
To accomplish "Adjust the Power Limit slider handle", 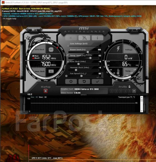I will 88,52.
